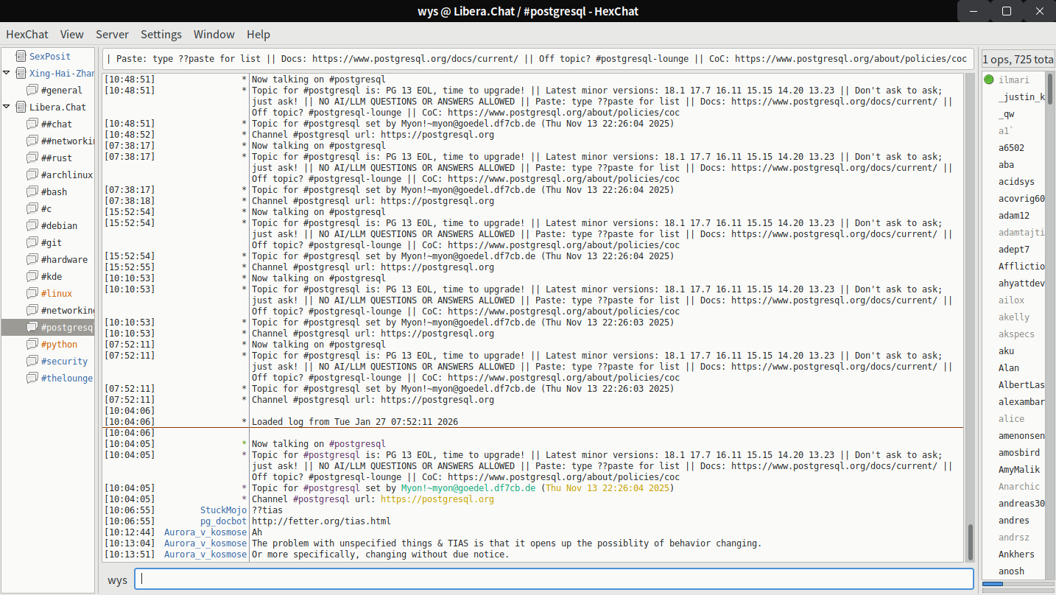Screen dimensions: 1056x595
Task: Click the #general channel icon
Action: 32,90
